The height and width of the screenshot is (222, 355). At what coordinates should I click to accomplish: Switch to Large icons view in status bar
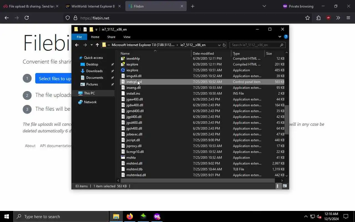click(x=285, y=186)
